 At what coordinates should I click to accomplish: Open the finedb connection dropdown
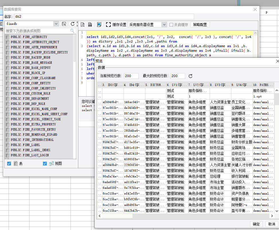coord(56,24)
